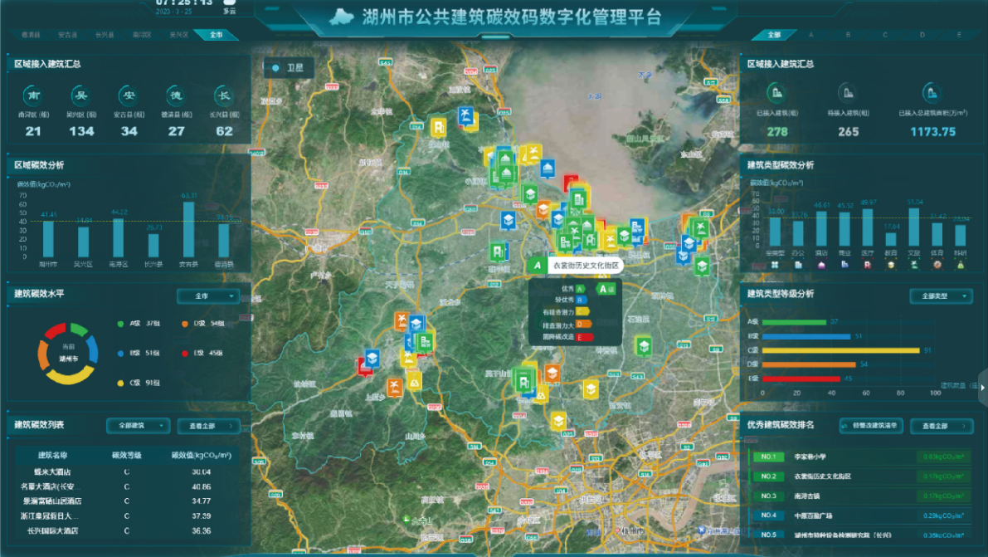Toggle the red E级 legend dot
The width and height of the screenshot is (988, 557).
pyautogui.click(x=185, y=353)
